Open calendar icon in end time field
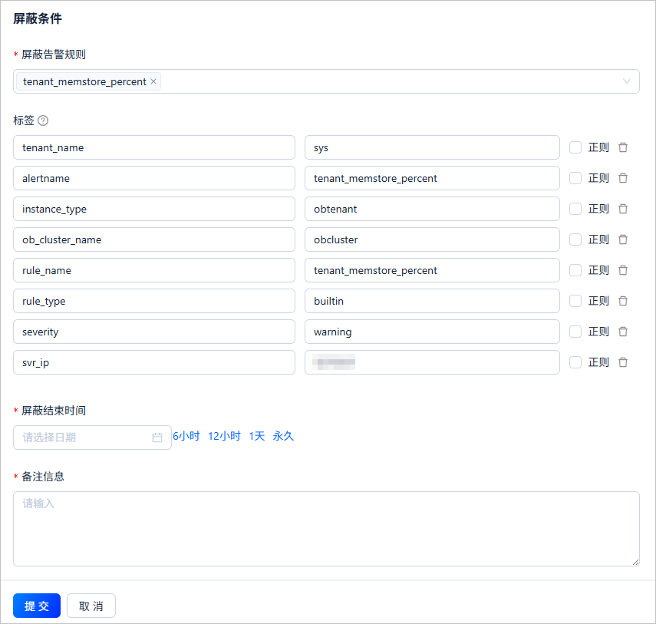656x624 pixels. 157,437
